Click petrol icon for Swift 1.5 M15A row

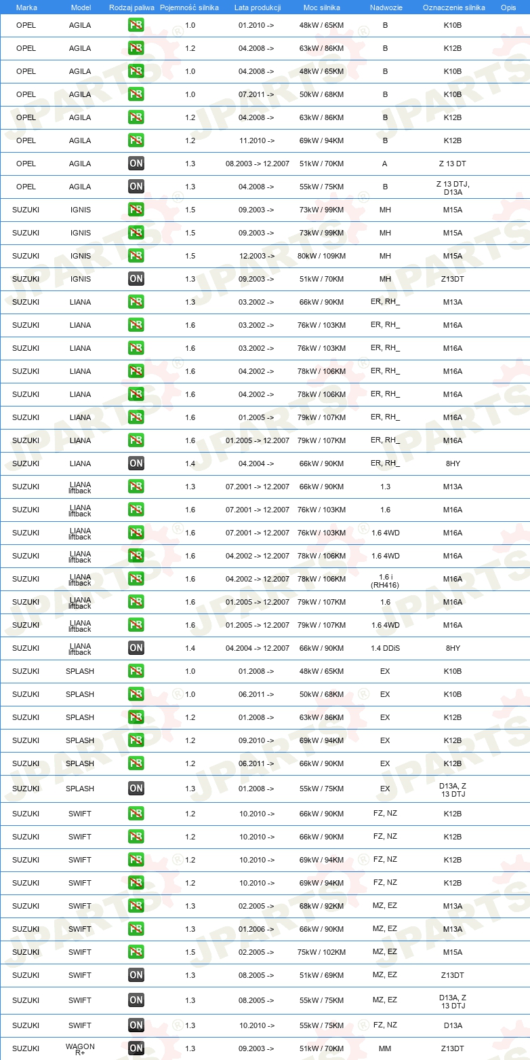(x=136, y=952)
